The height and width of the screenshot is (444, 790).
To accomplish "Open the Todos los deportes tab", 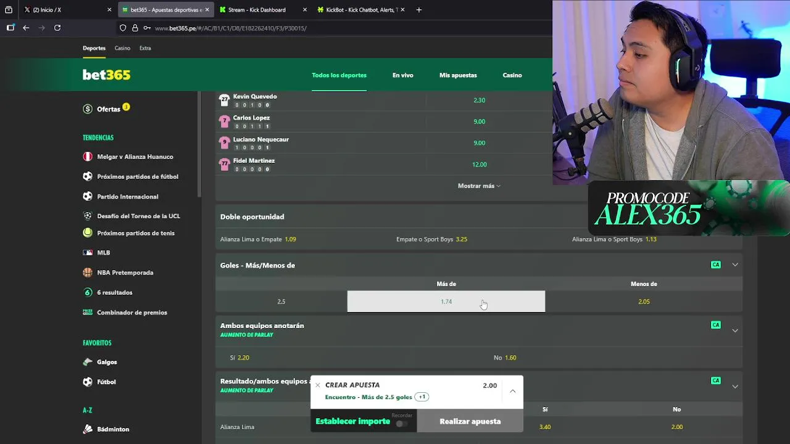I will (339, 75).
